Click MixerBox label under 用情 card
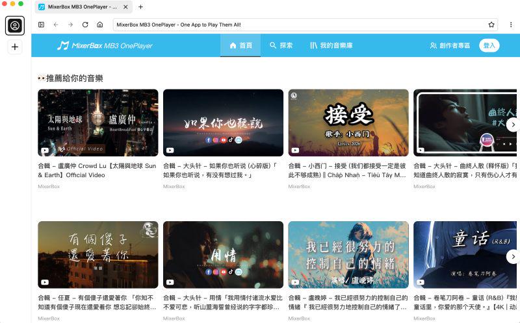The width and height of the screenshot is (520, 323). 174,318
